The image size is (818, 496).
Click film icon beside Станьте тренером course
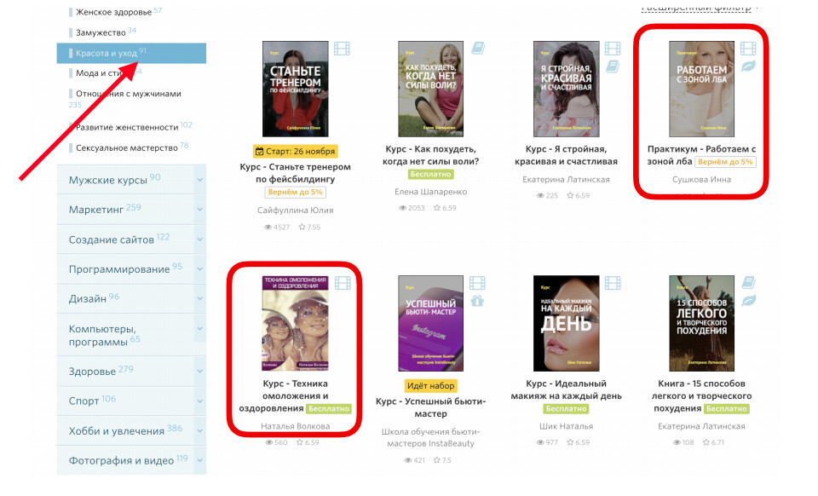click(x=342, y=49)
